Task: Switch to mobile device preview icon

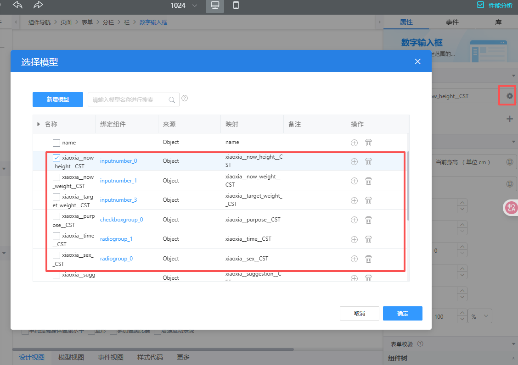Action: [236, 6]
